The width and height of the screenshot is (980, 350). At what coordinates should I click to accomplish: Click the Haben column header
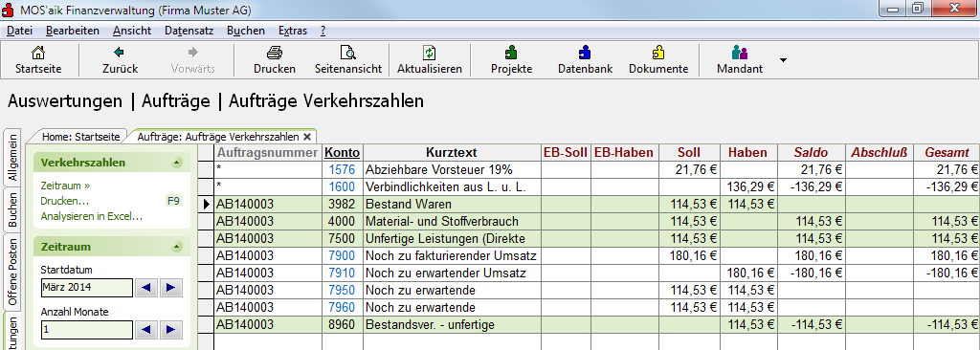[748, 152]
